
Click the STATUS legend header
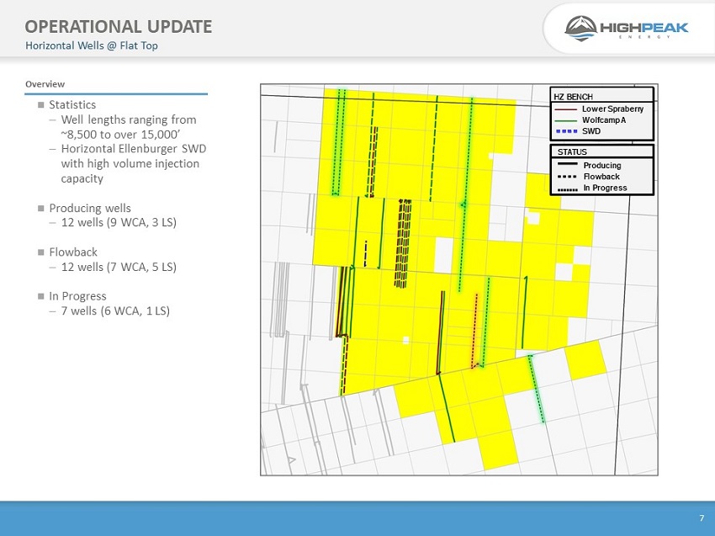[x=572, y=152]
